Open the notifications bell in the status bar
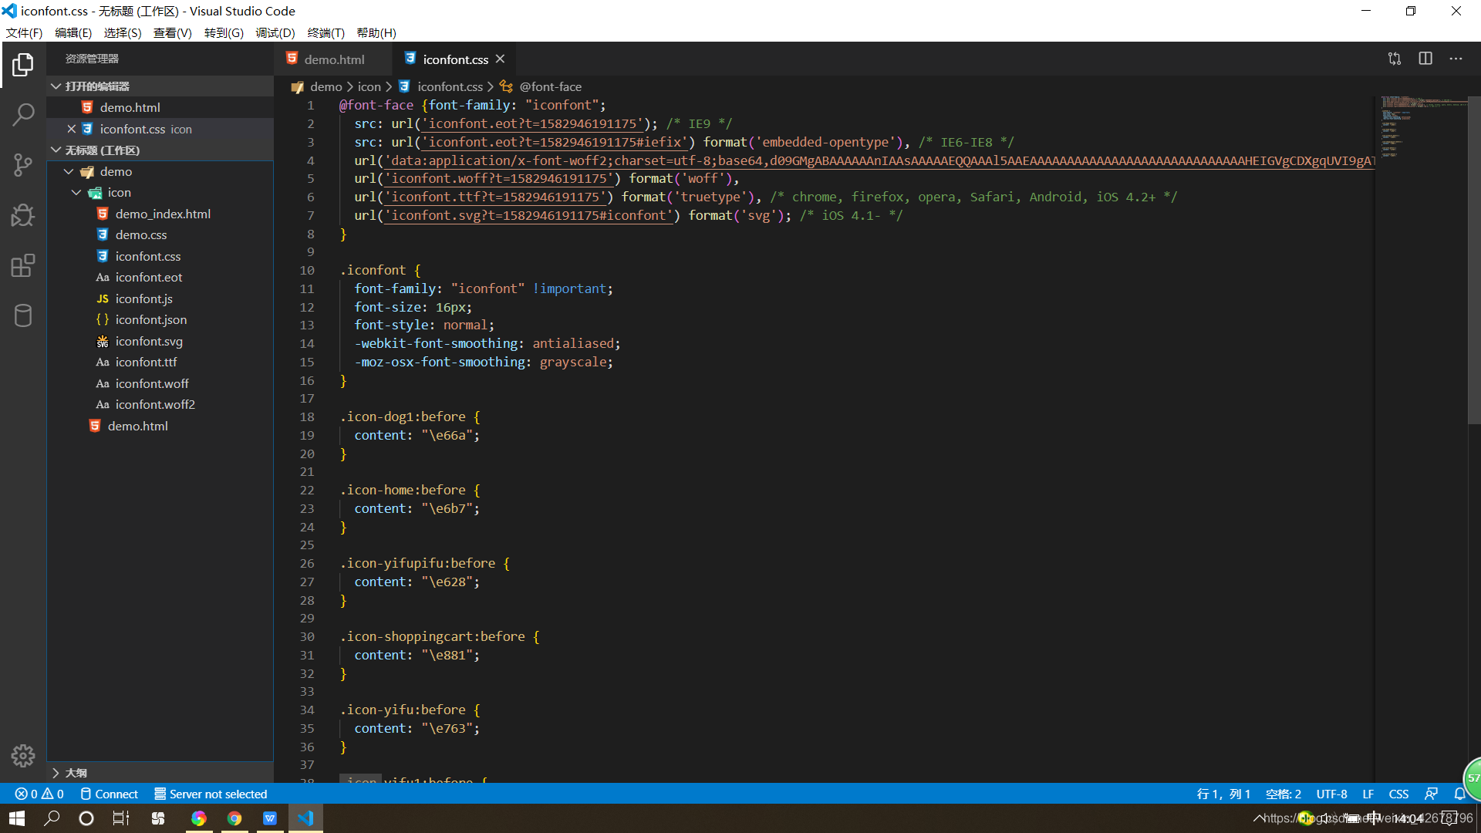The width and height of the screenshot is (1481, 833). pyautogui.click(x=1459, y=794)
